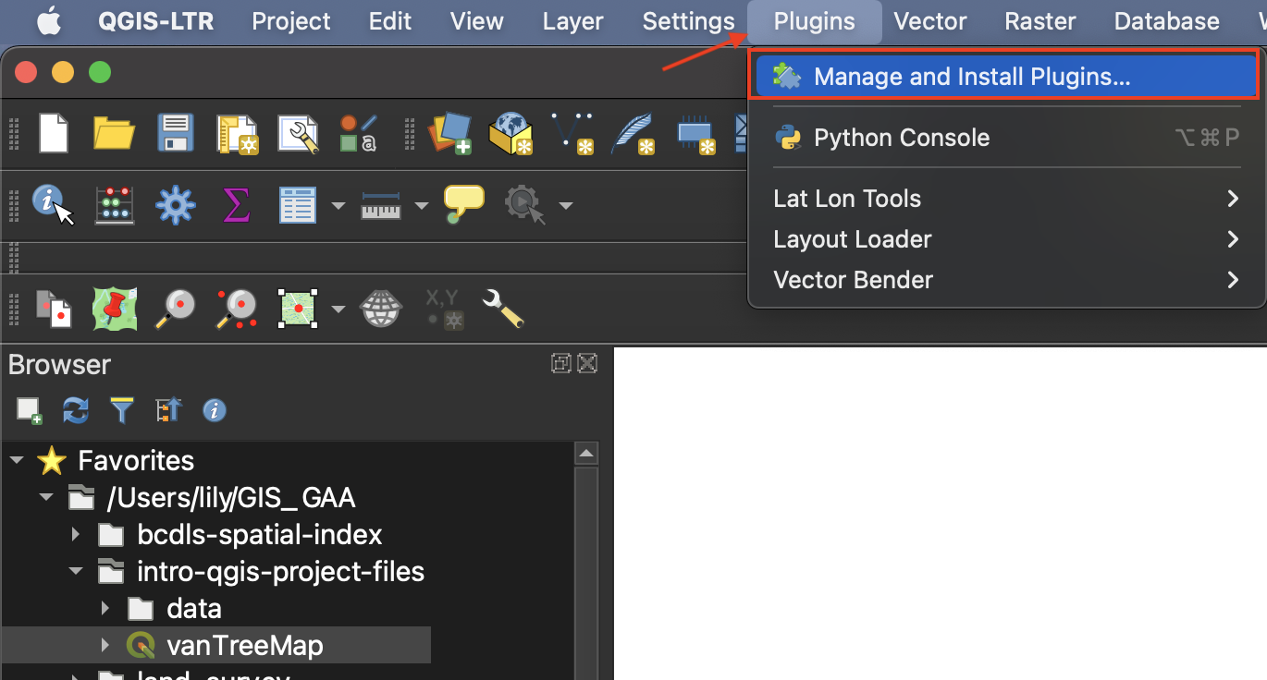
Task: Expand the bcdls-spatial-index folder
Action: [76, 534]
